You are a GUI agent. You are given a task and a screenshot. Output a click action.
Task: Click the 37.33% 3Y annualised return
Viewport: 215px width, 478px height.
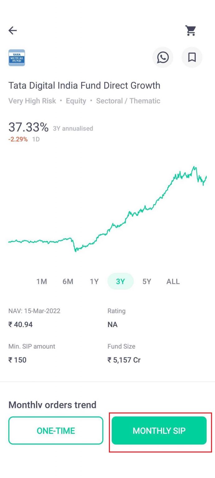28,127
